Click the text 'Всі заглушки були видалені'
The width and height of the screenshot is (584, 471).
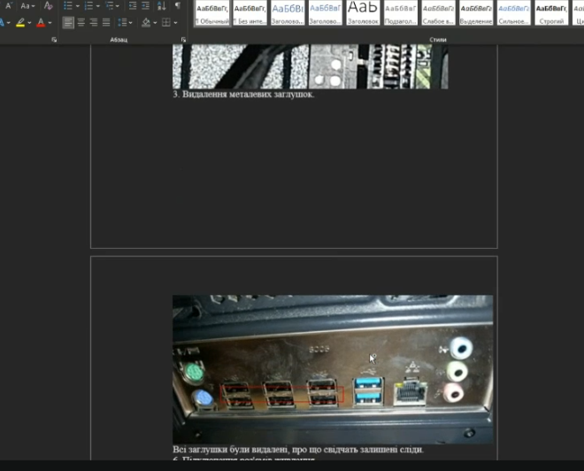230,450
